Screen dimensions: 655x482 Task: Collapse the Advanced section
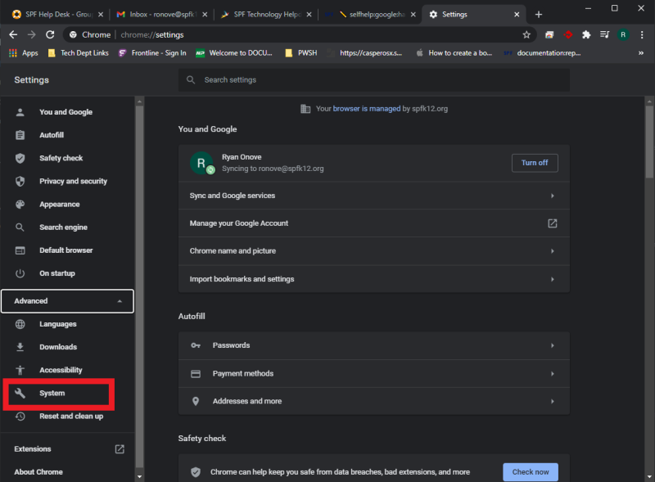[67, 300]
